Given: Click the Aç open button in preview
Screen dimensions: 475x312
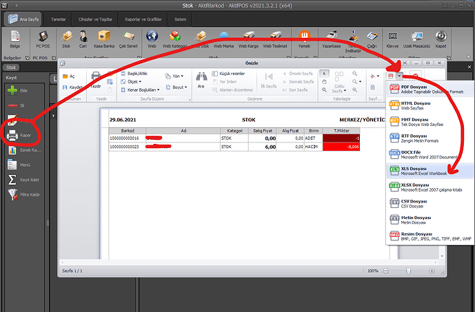Looking at the screenshot, I should click(68, 76).
